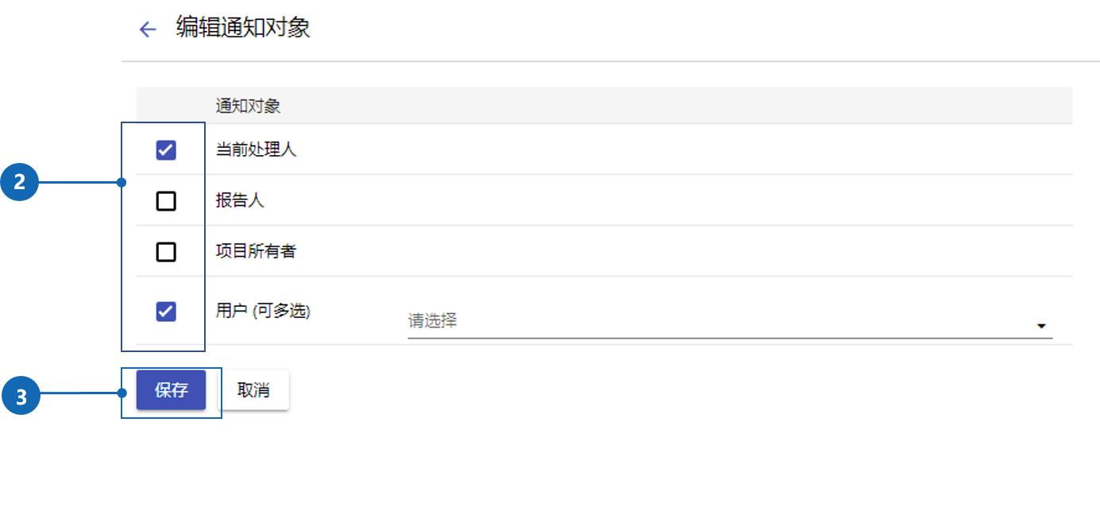
Task: Click the numbered callout badge 3
Action: click(x=20, y=395)
